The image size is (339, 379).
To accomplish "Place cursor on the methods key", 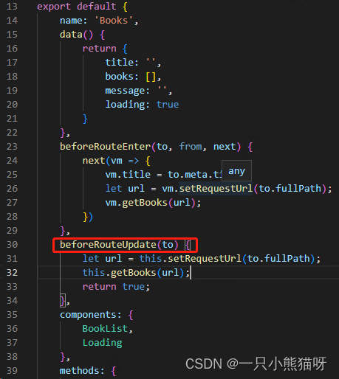I will coord(80,371).
